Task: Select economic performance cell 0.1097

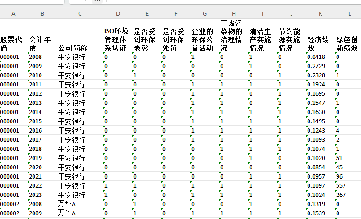Action: point(321,185)
